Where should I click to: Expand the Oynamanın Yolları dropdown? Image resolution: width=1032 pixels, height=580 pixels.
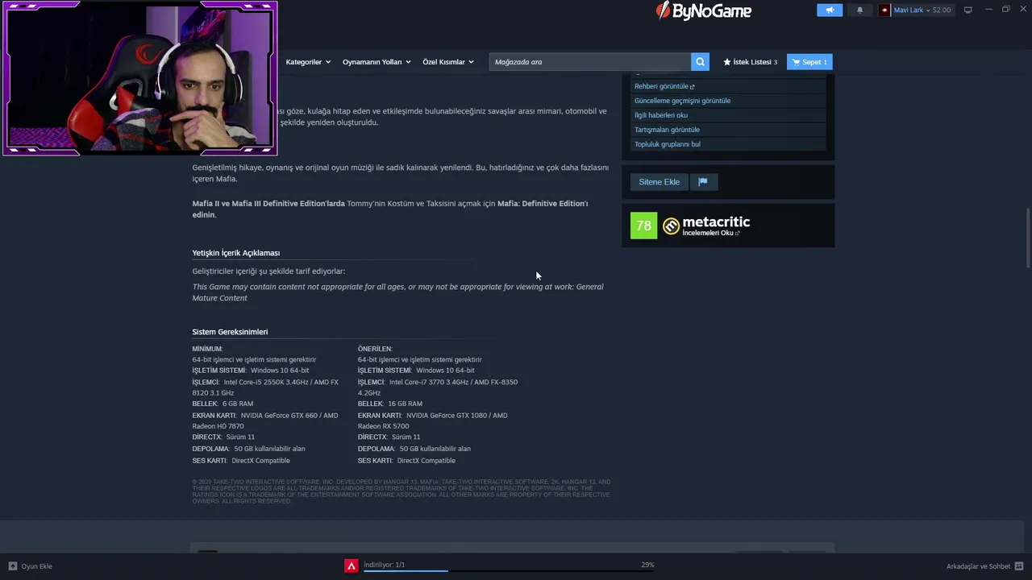tap(377, 62)
